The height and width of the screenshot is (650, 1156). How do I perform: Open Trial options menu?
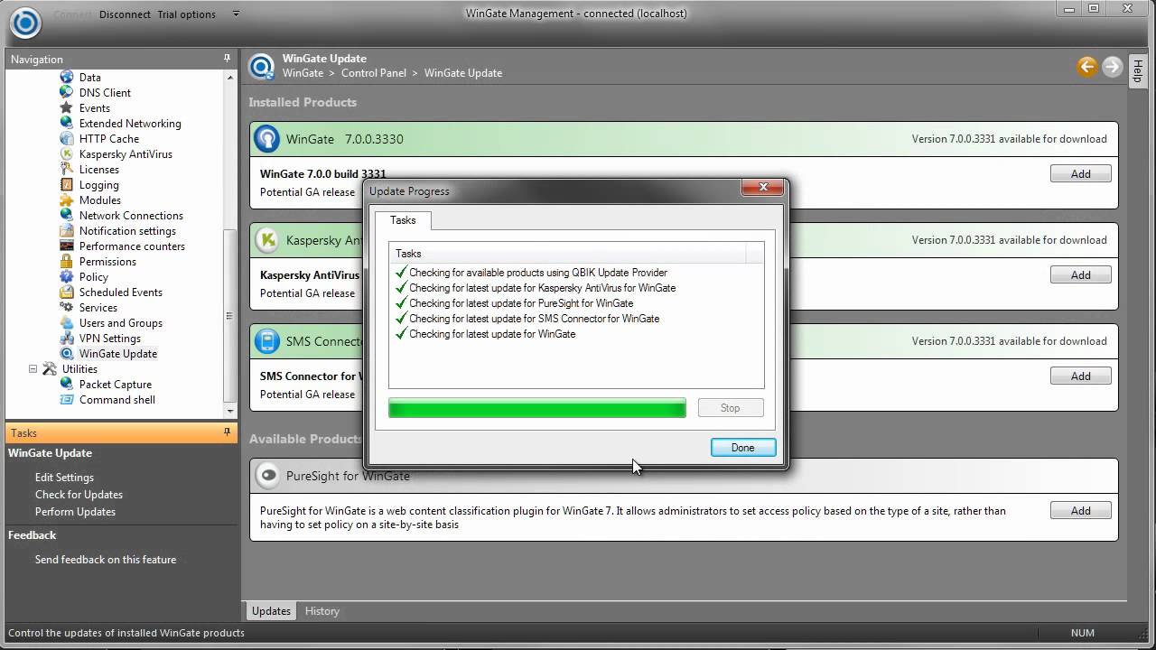coord(186,14)
